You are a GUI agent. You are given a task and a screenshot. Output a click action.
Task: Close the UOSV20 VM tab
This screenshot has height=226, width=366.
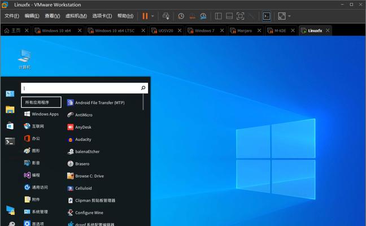(180, 31)
